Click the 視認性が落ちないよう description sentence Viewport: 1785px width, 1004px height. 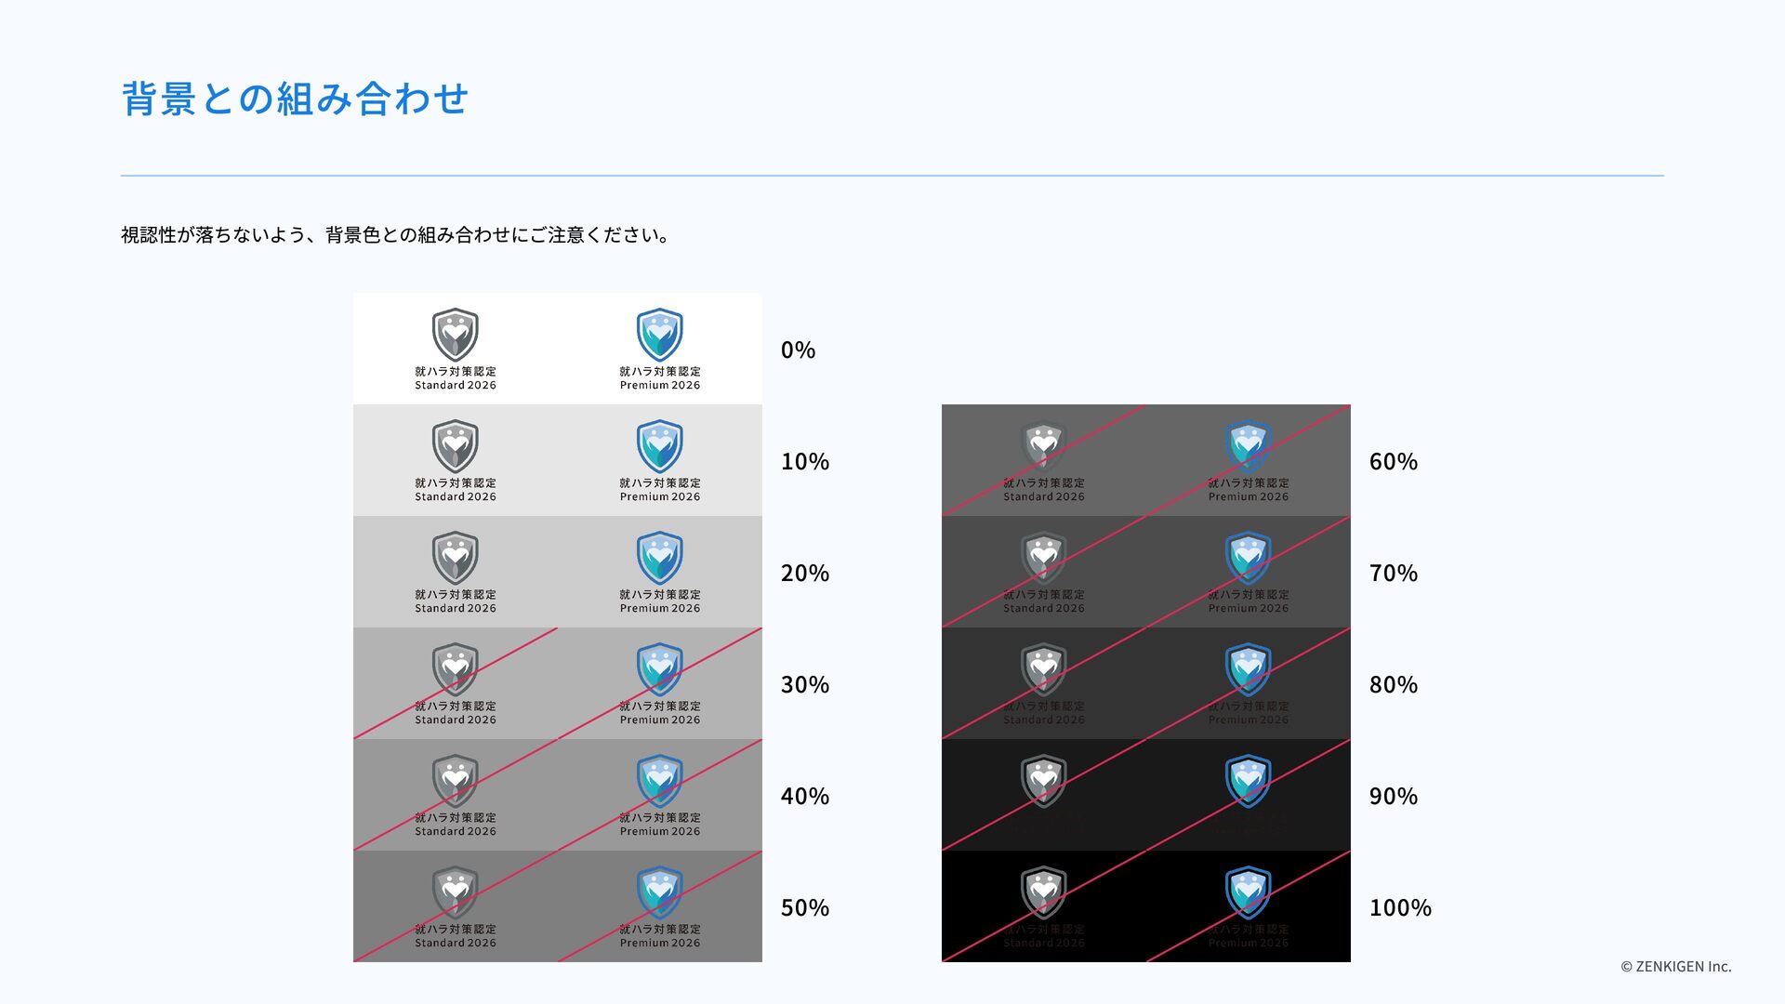(396, 235)
